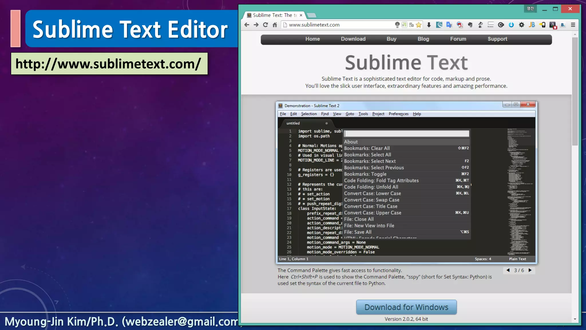Open the Google Translate extension icon
Screen dimensions: 586x330
pos(449,25)
